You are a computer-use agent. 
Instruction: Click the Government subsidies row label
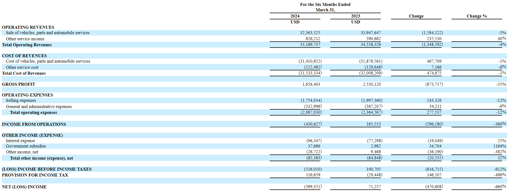[x=26, y=146]
